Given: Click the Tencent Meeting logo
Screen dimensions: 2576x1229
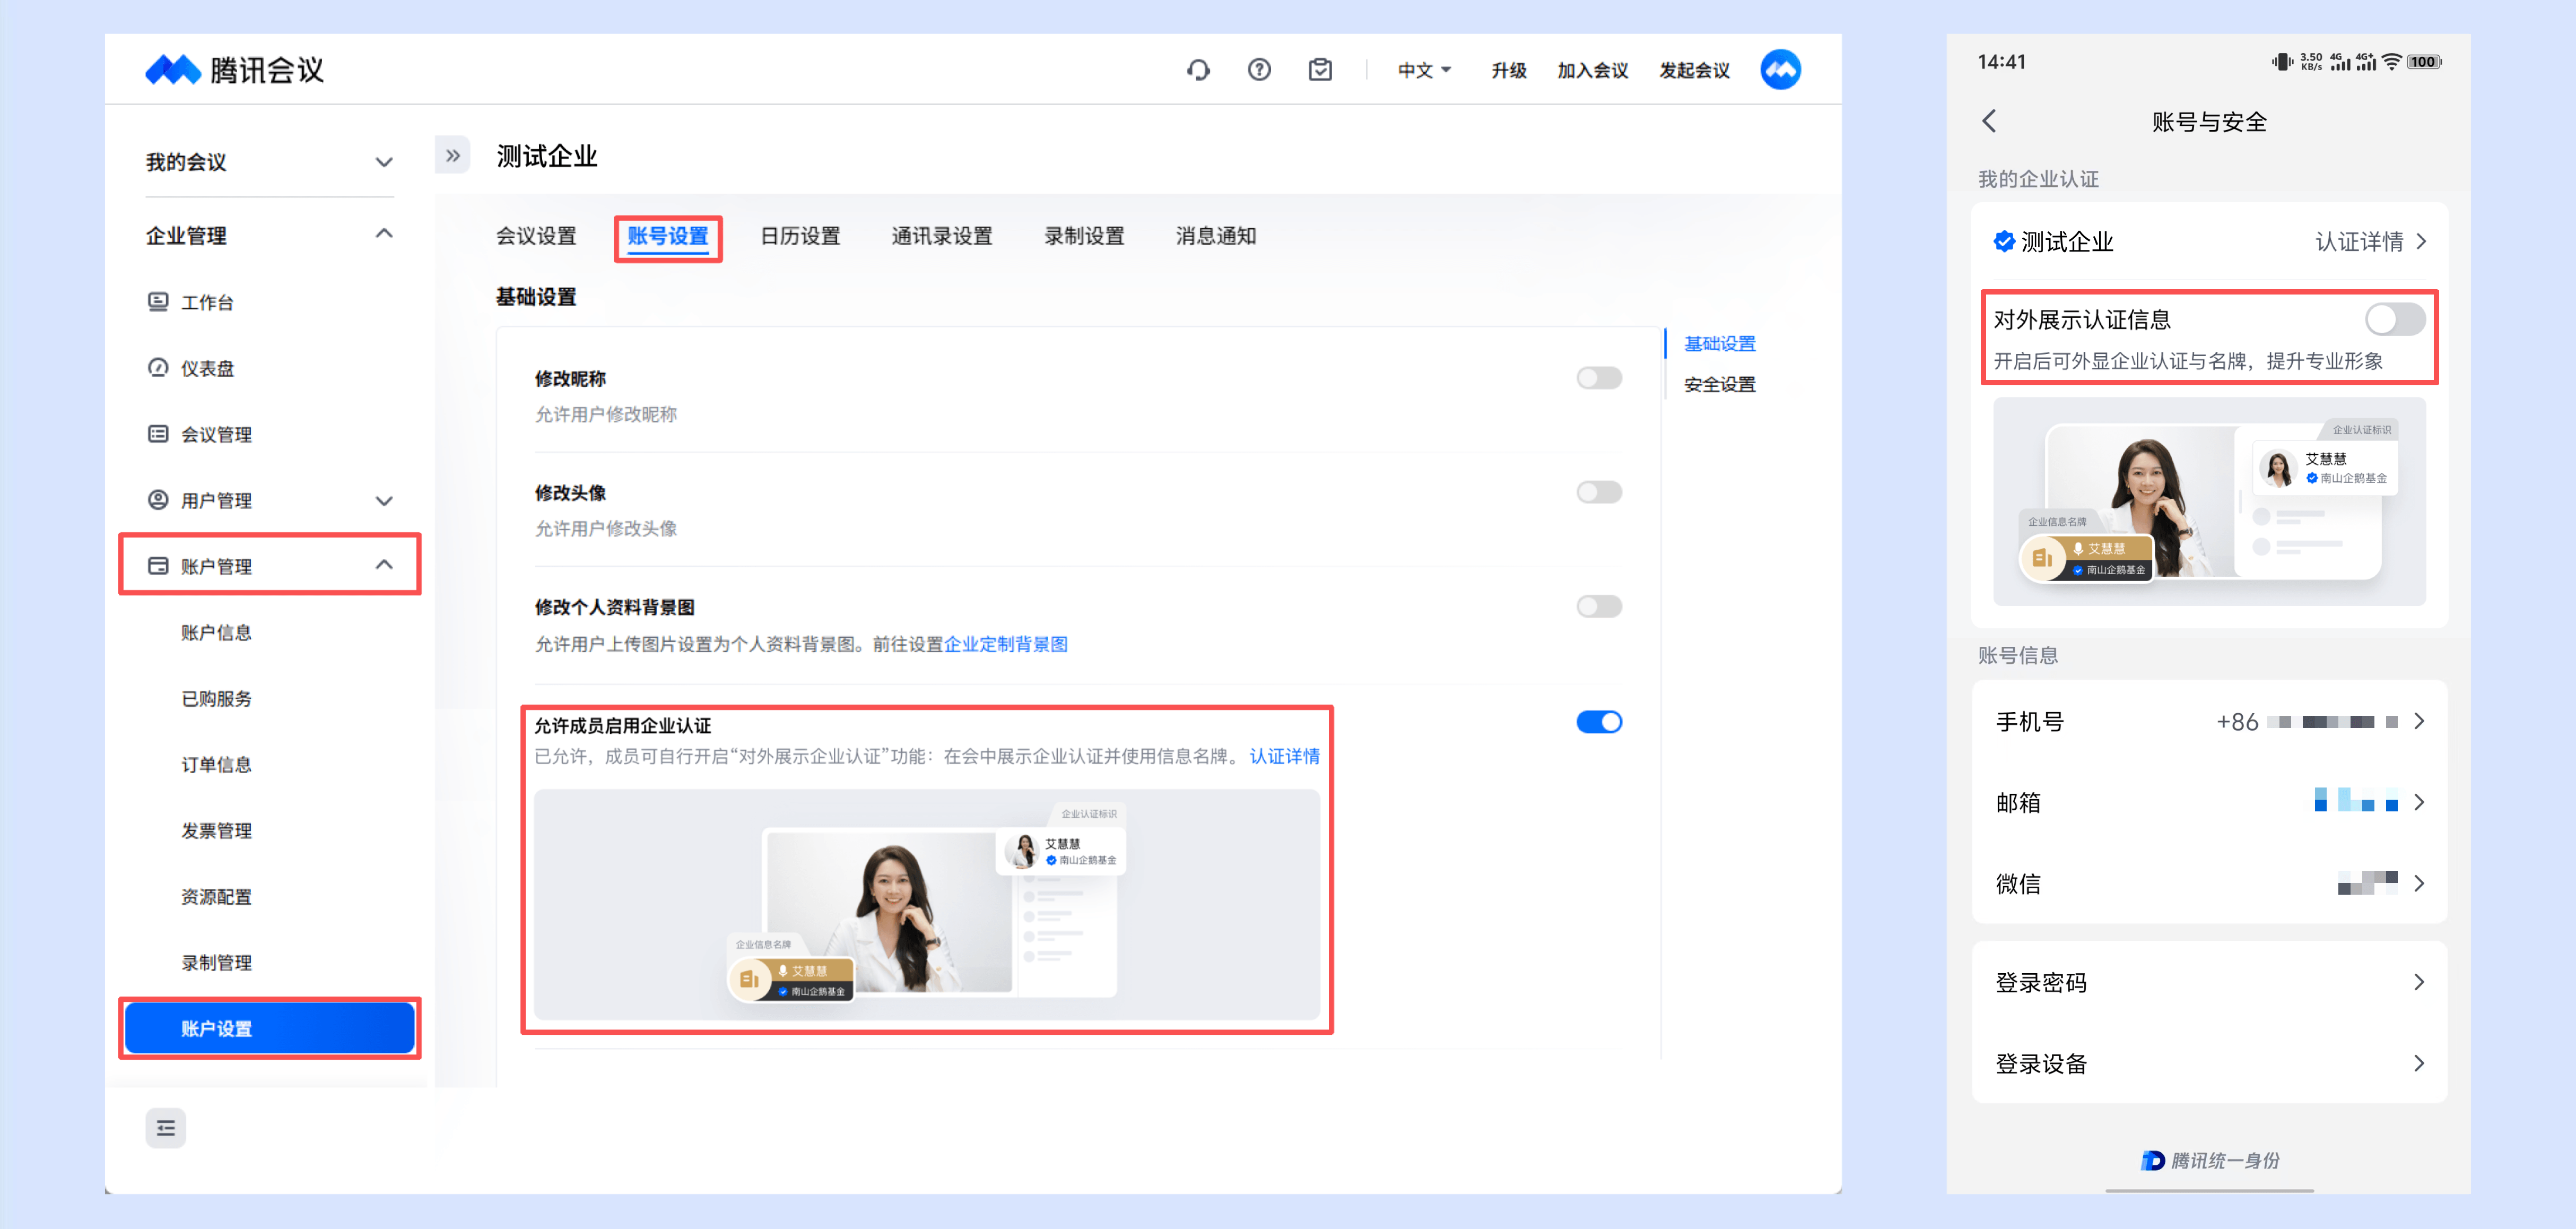Looking at the screenshot, I should [x=235, y=70].
